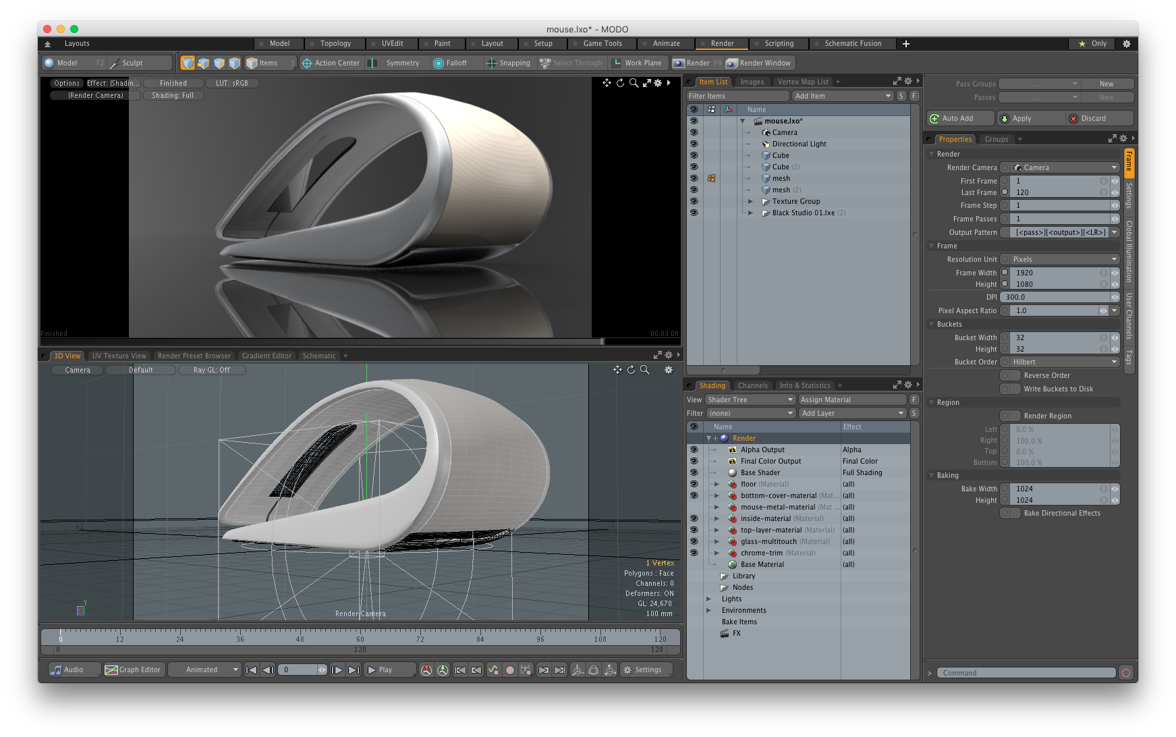Click the record keyframe circle icon
The image size is (1176, 737).
[510, 670]
